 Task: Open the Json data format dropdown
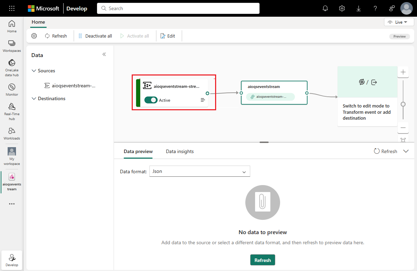point(199,171)
